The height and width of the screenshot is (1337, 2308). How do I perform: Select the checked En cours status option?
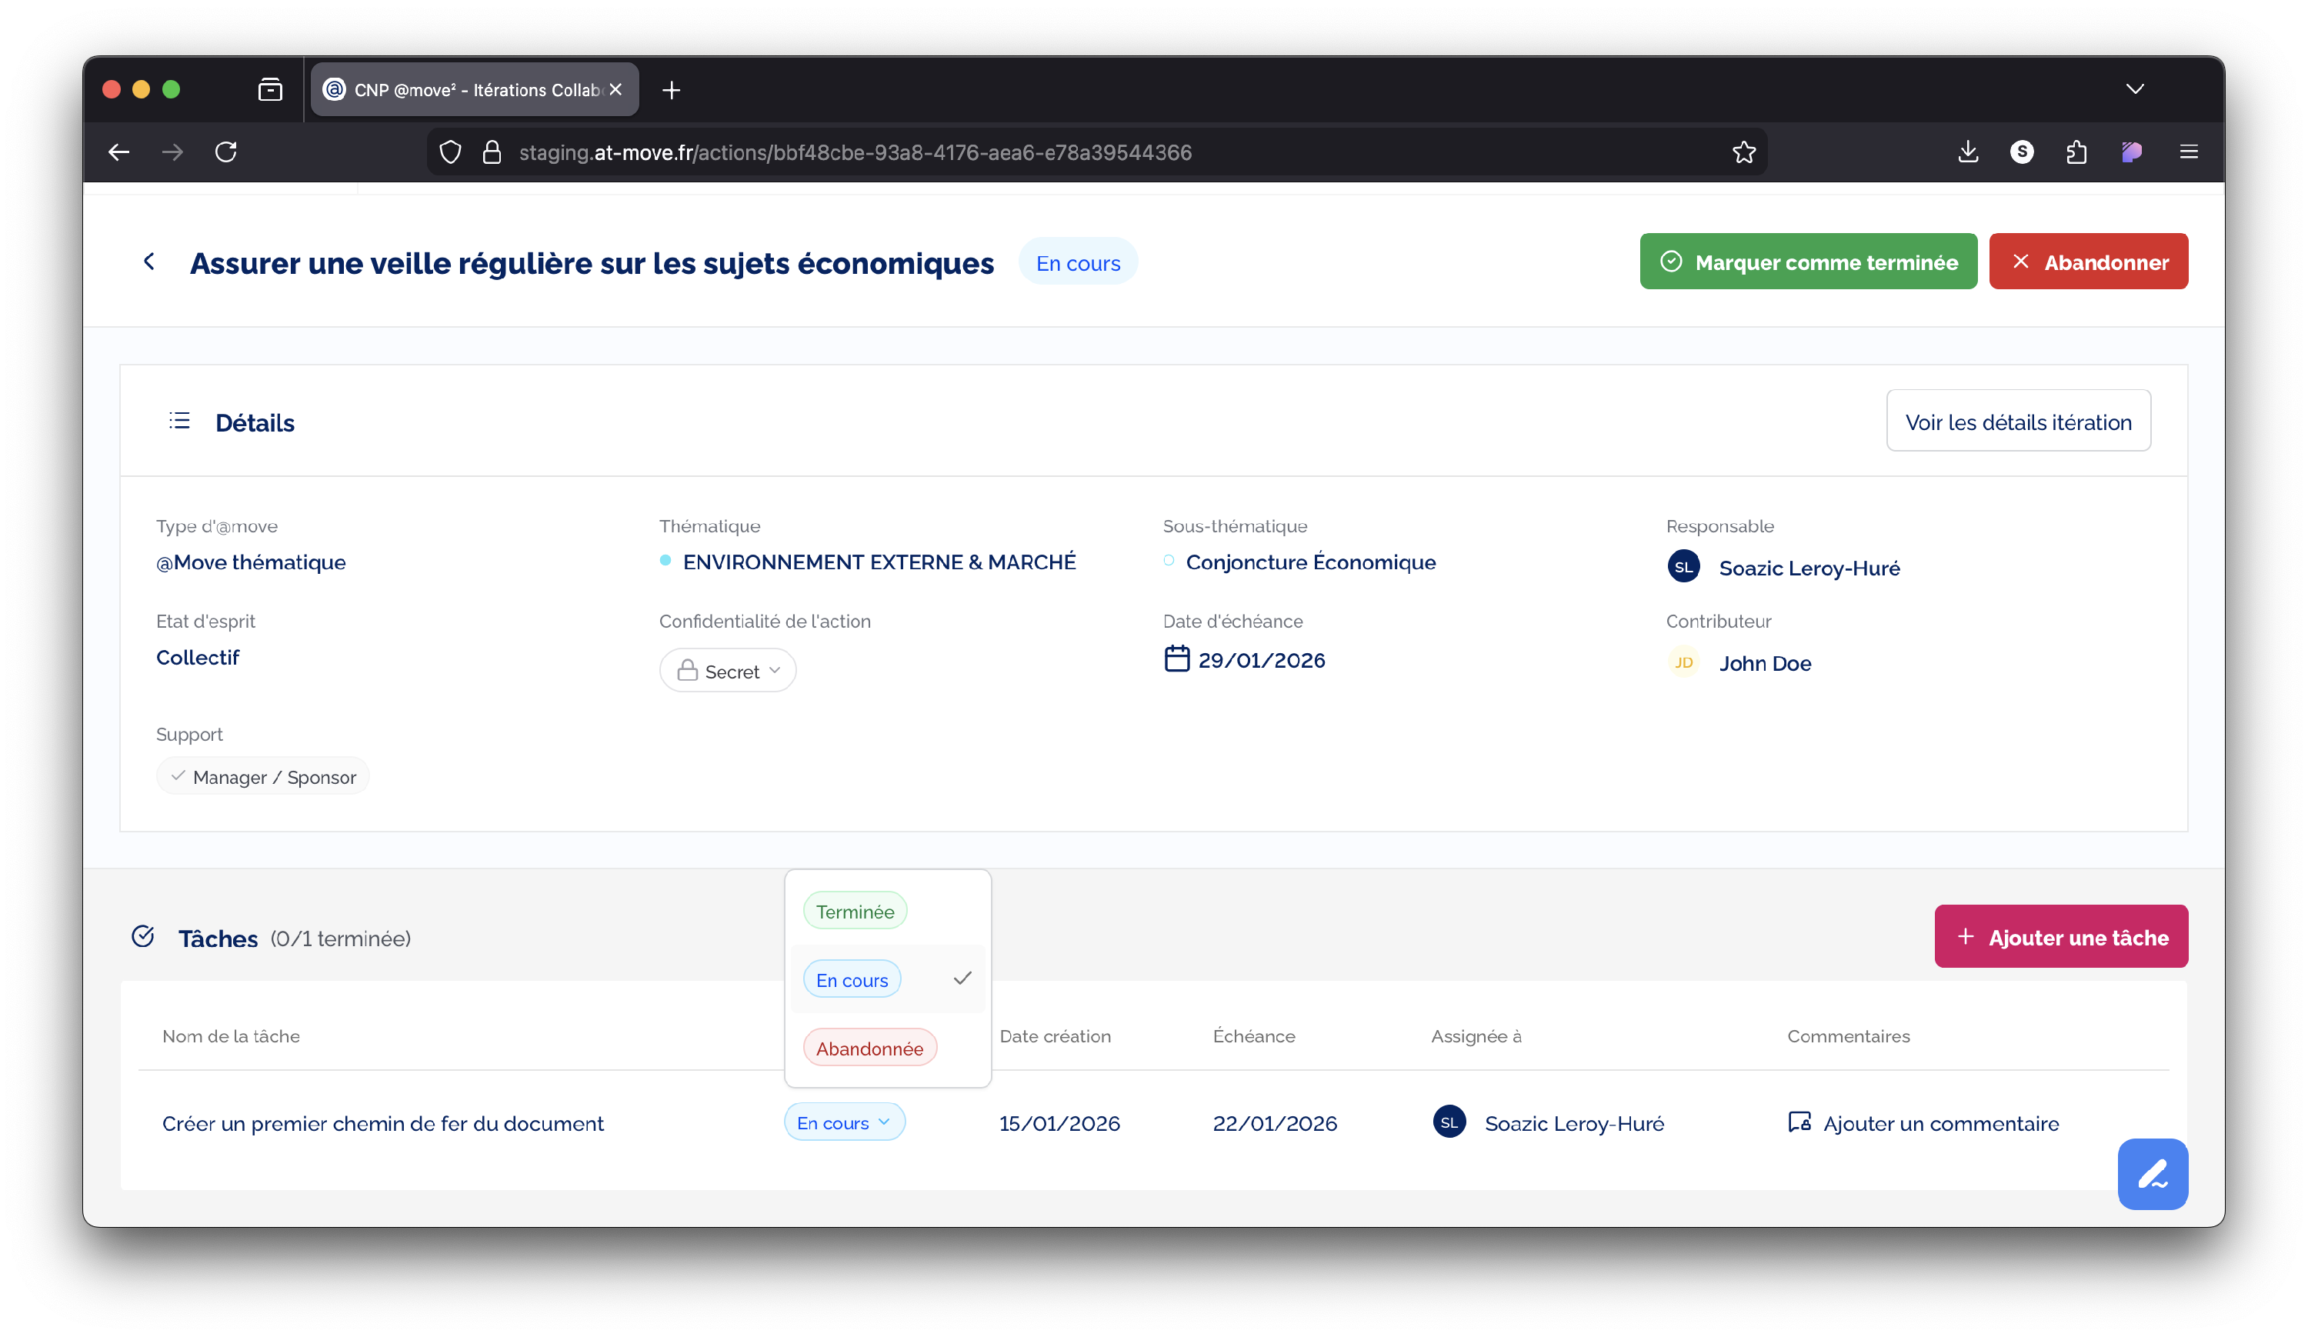(x=852, y=980)
